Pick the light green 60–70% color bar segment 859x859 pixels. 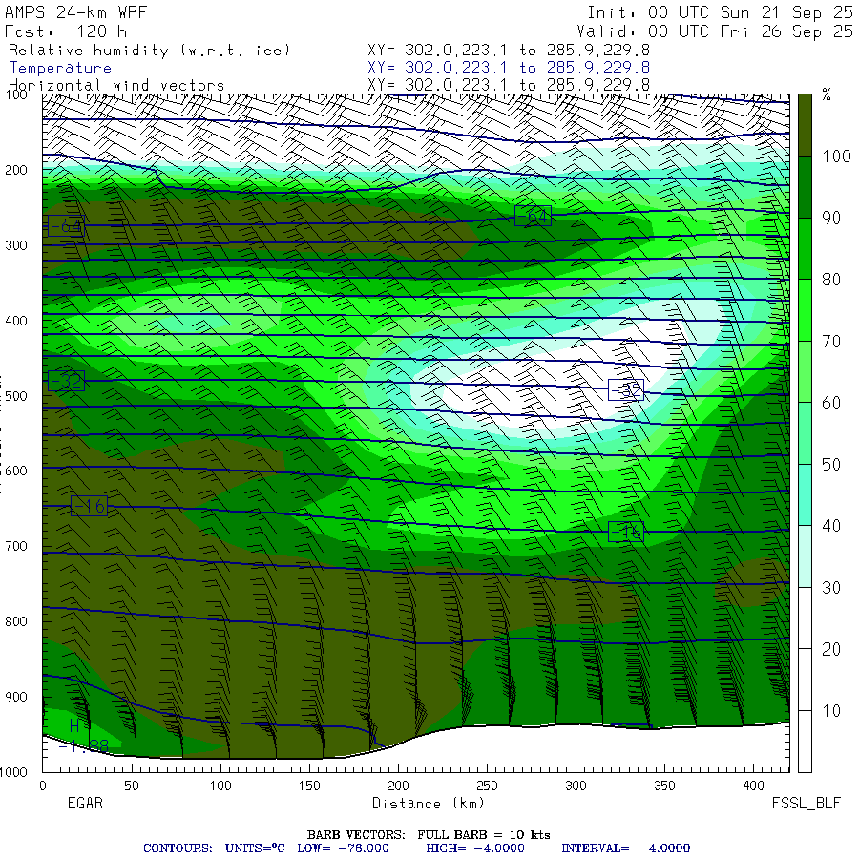(x=805, y=372)
